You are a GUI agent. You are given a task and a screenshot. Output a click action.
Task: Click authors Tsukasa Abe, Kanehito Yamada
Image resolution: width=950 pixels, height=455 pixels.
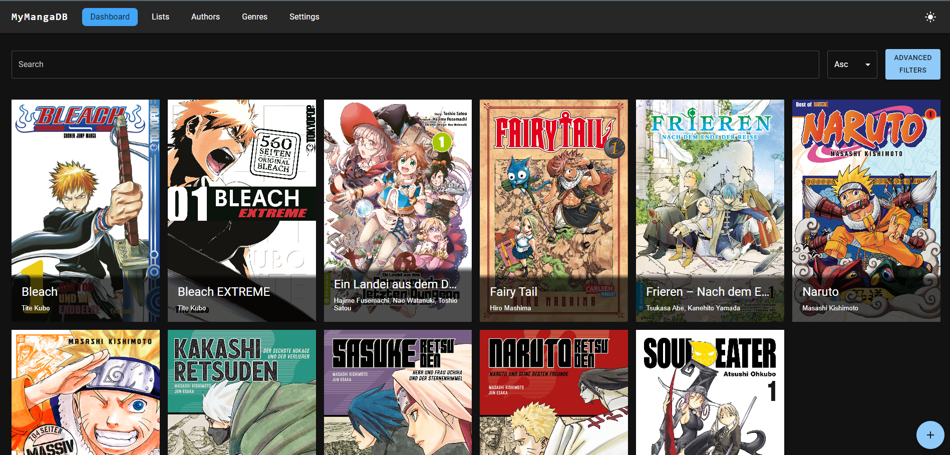click(x=693, y=308)
